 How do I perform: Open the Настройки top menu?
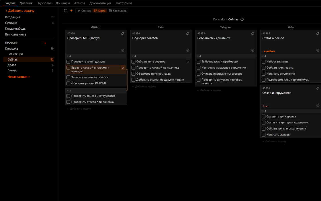[124, 3]
